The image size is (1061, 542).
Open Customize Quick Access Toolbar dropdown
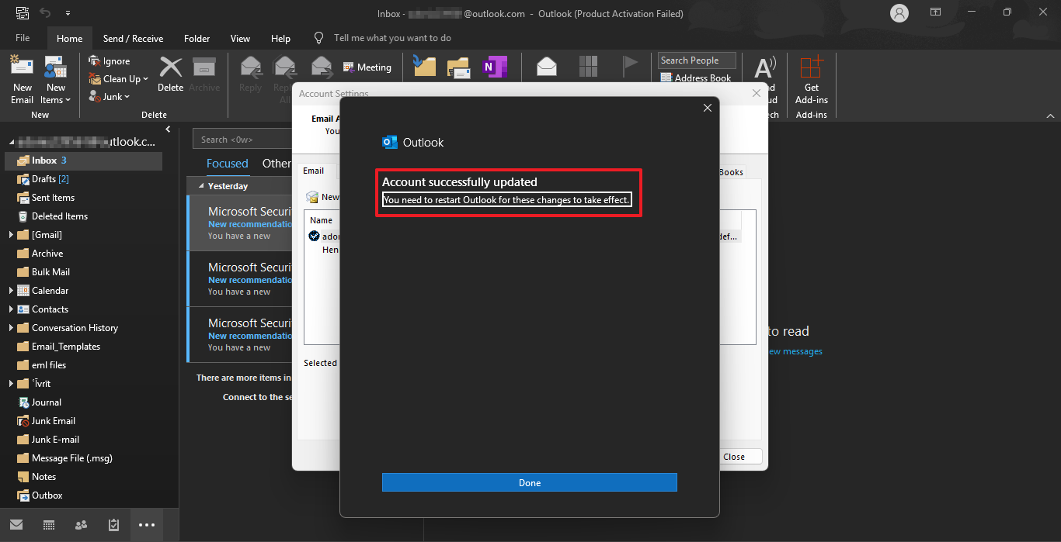click(x=68, y=13)
